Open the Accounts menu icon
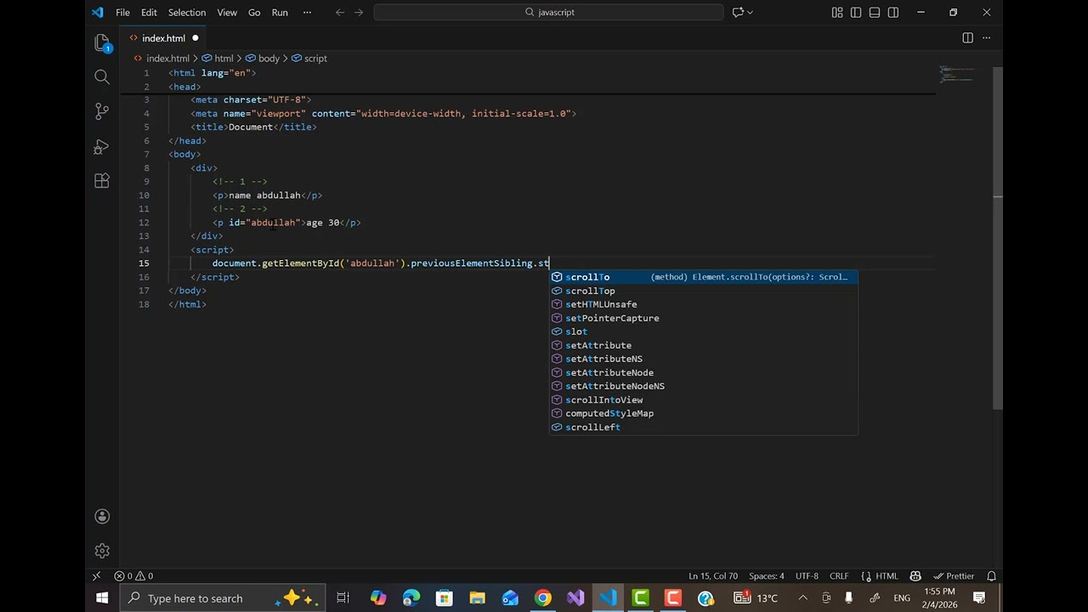 click(x=102, y=516)
